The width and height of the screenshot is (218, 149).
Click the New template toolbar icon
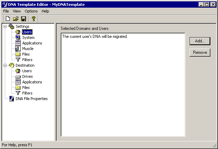8,19
